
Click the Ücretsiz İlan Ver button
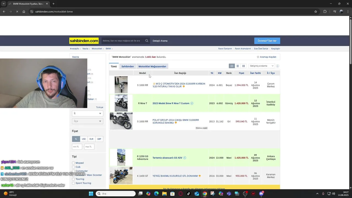point(267,41)
